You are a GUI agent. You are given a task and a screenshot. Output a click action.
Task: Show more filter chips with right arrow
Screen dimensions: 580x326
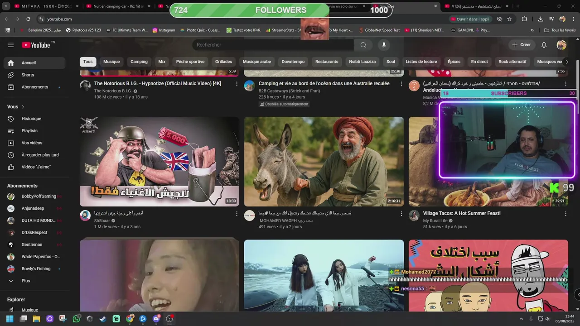point(566,62)
